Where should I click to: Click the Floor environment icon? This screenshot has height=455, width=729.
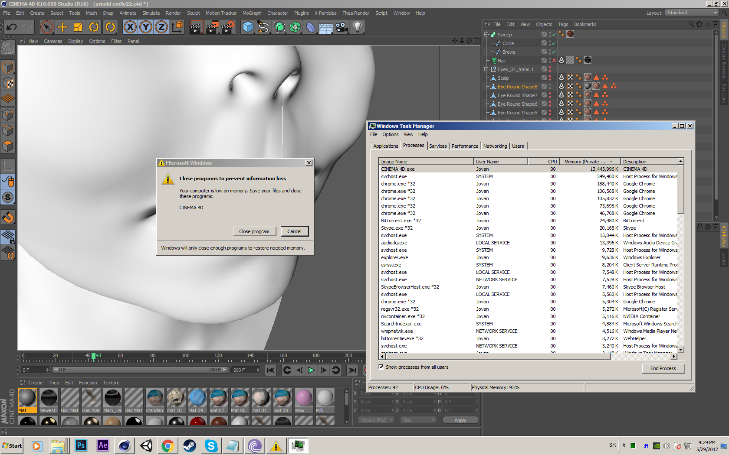(326, 27)
